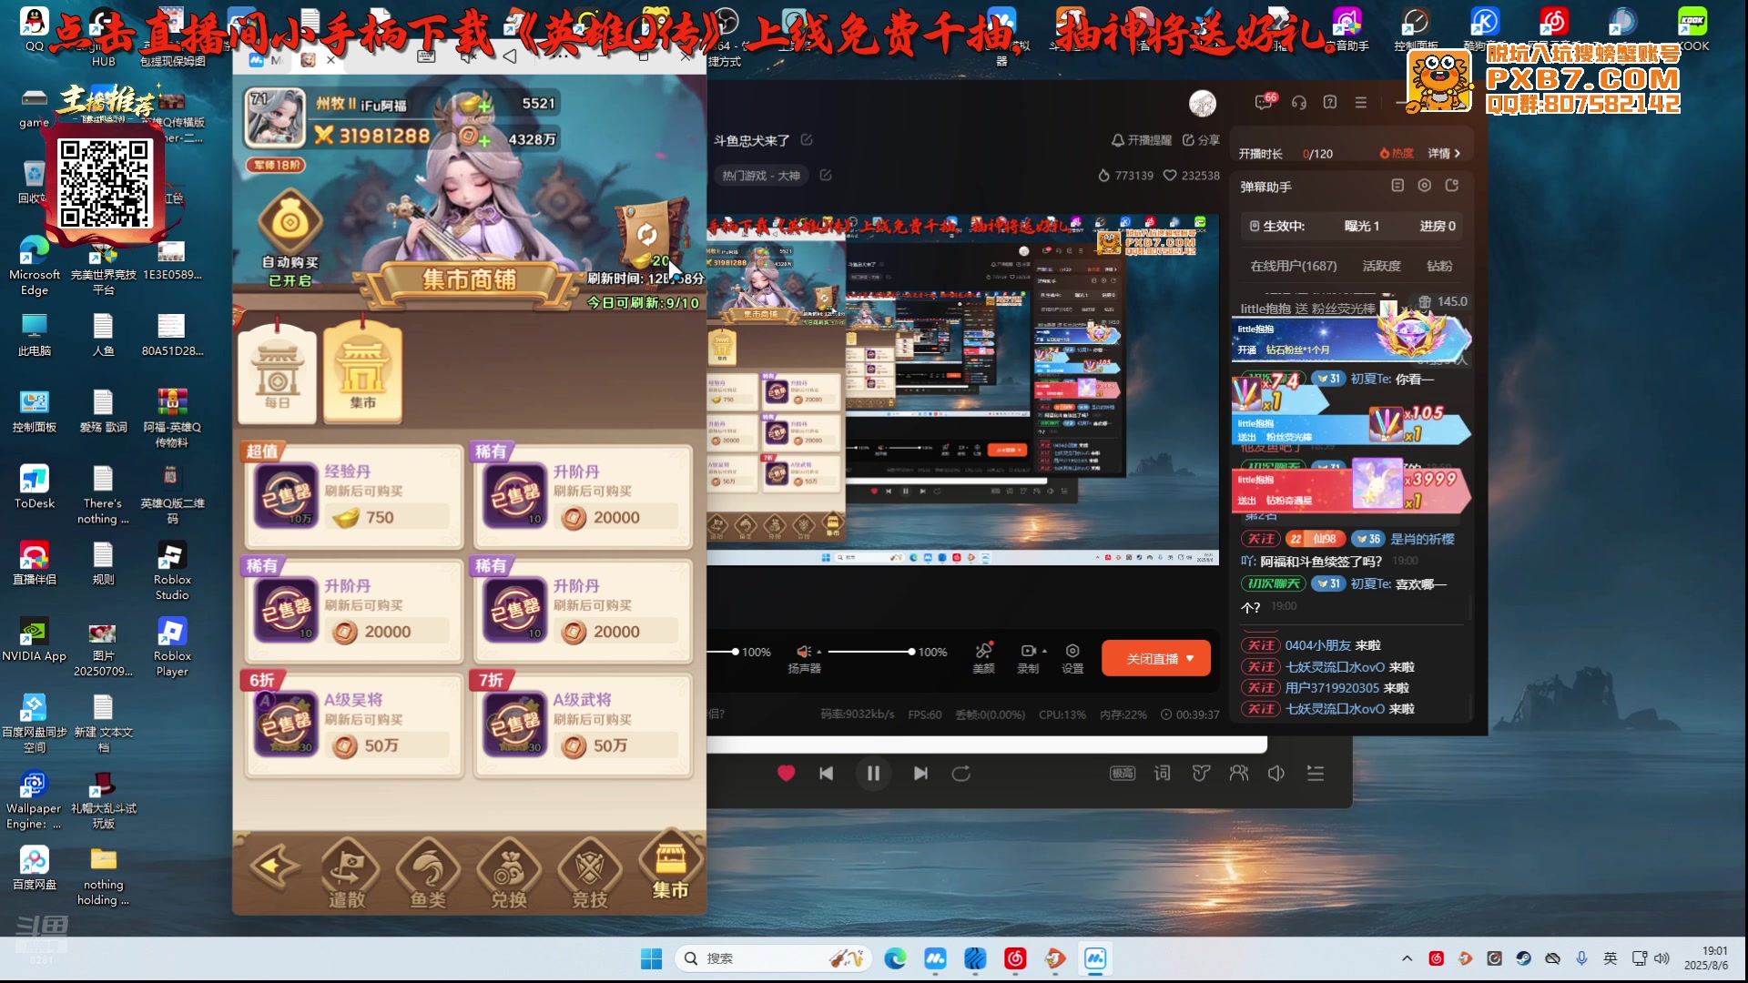
Task: Edit the category 热门游戏 - 大神
Action: pos(826,176)
